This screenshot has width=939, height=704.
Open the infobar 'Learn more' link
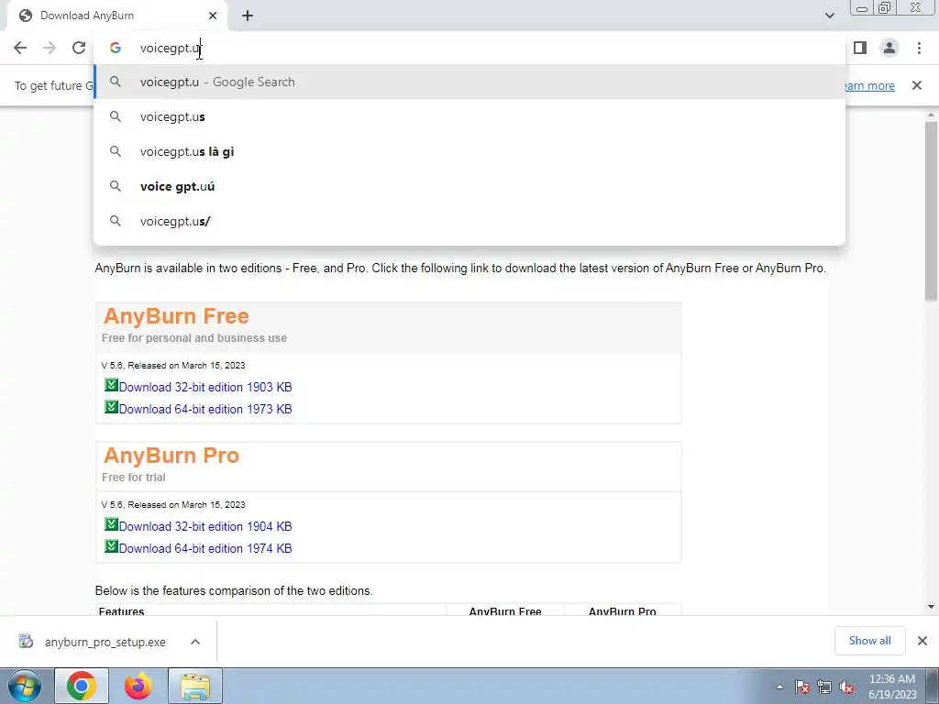point(869,85)
